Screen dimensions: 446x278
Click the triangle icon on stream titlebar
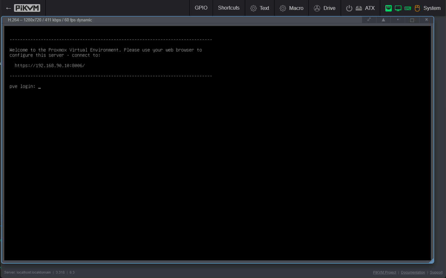(x=383, y=19)
